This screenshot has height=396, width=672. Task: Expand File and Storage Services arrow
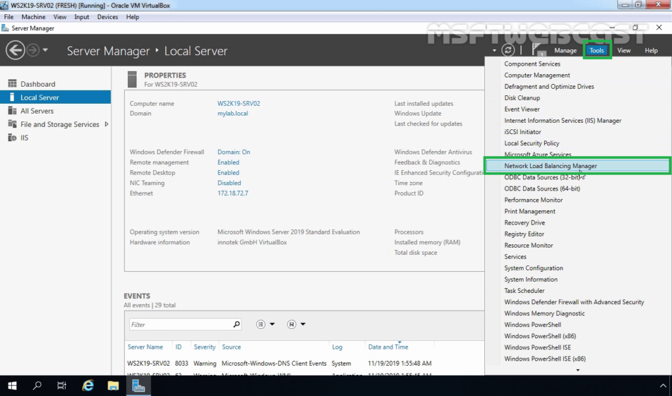[106, 124]
